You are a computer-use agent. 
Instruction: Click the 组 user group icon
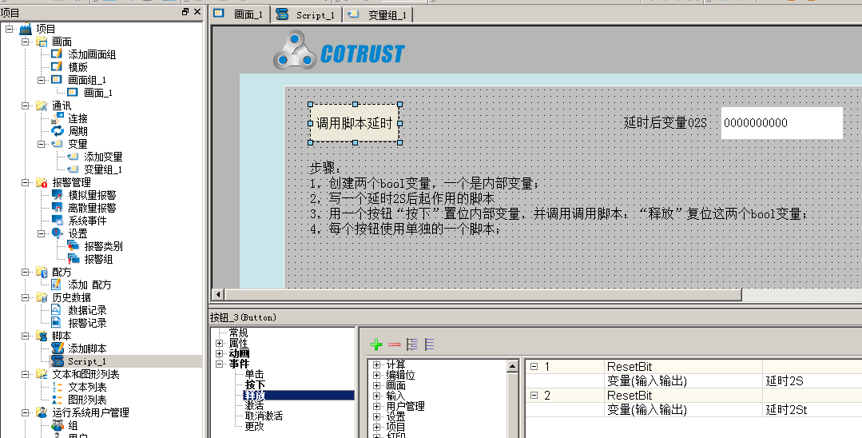tap(58, 425)
